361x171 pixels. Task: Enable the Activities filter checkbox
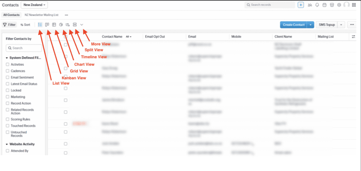coord(8,65)
